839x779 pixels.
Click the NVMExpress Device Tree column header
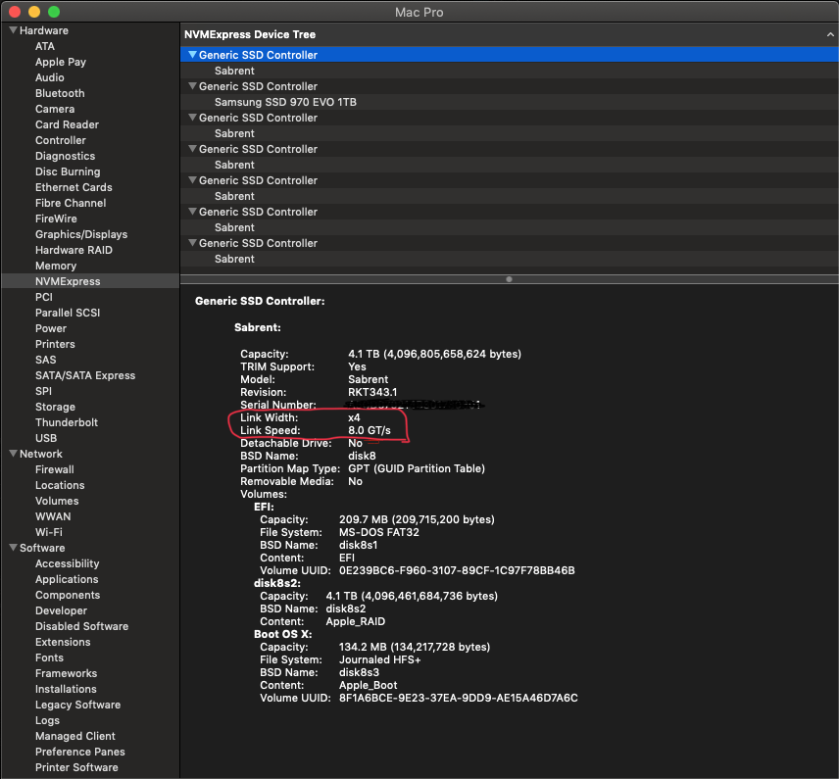tap(510, 34)
